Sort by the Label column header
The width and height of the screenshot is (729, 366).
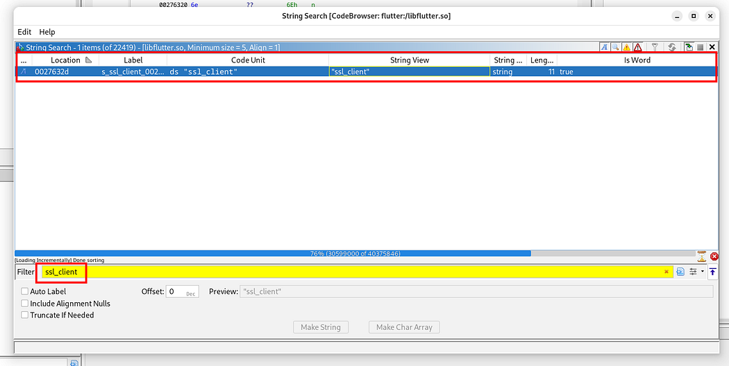(x=133, y=60)
